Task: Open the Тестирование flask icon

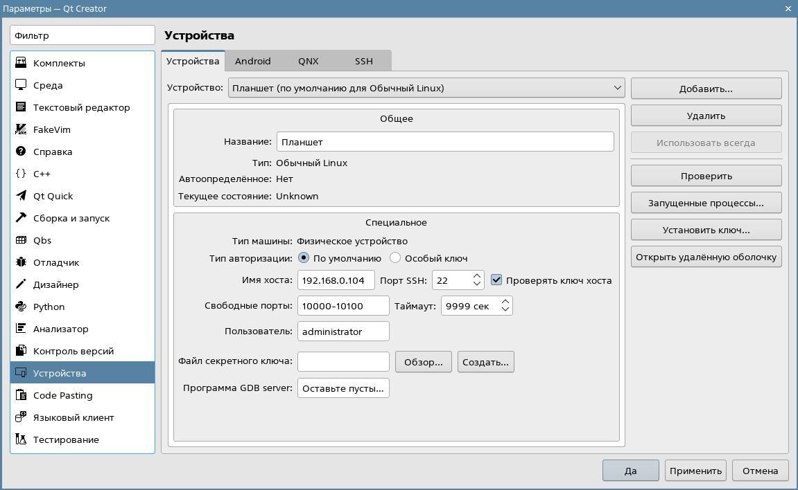Action: (21, 439)
